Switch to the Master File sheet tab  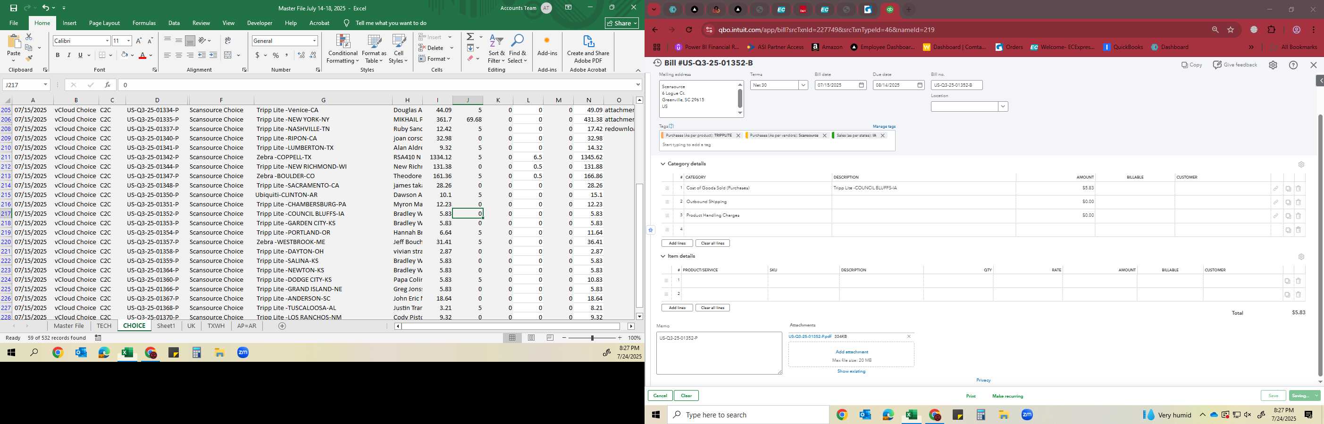69,326
